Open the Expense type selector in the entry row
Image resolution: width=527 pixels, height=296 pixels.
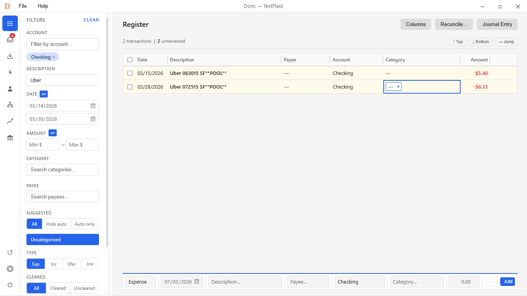(141, 282)
